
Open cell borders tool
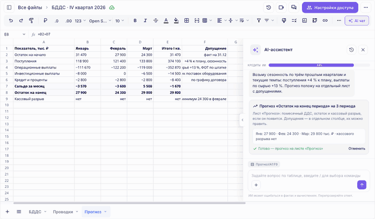coord(187,21)
